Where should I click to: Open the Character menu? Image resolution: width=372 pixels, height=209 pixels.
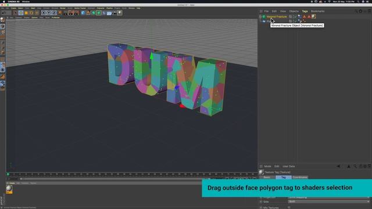coord(101,8)
